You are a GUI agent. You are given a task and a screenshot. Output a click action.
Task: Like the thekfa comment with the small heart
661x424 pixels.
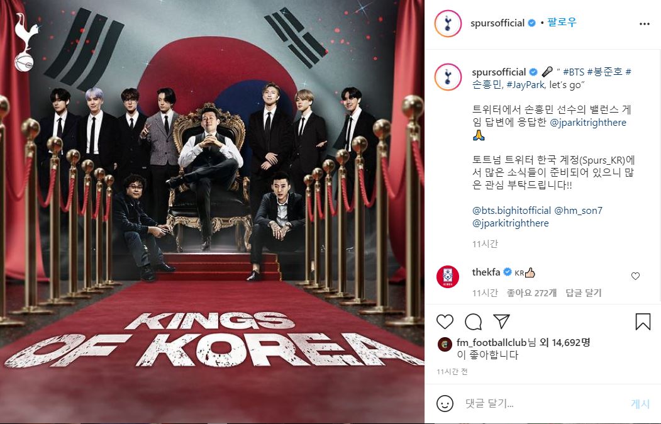[635, 276]
